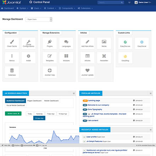Open the Menus tile
The image size is (156, 156).
tap(12, 58)
